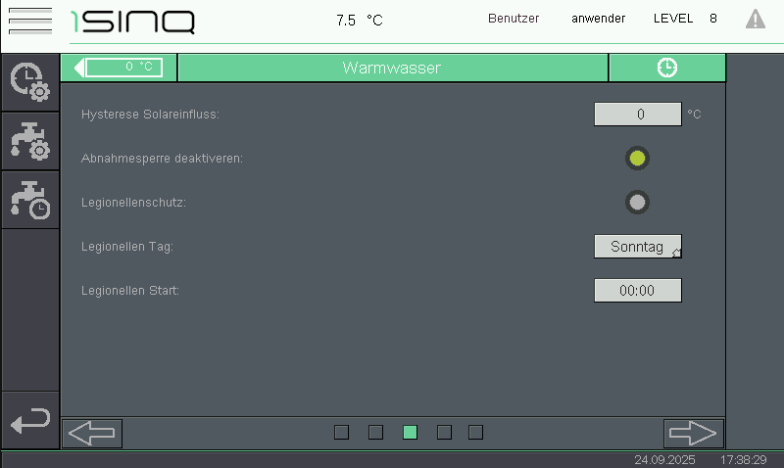Open the hamburger menu icon
Screen dimensions: 784x468
coord(29,20)
